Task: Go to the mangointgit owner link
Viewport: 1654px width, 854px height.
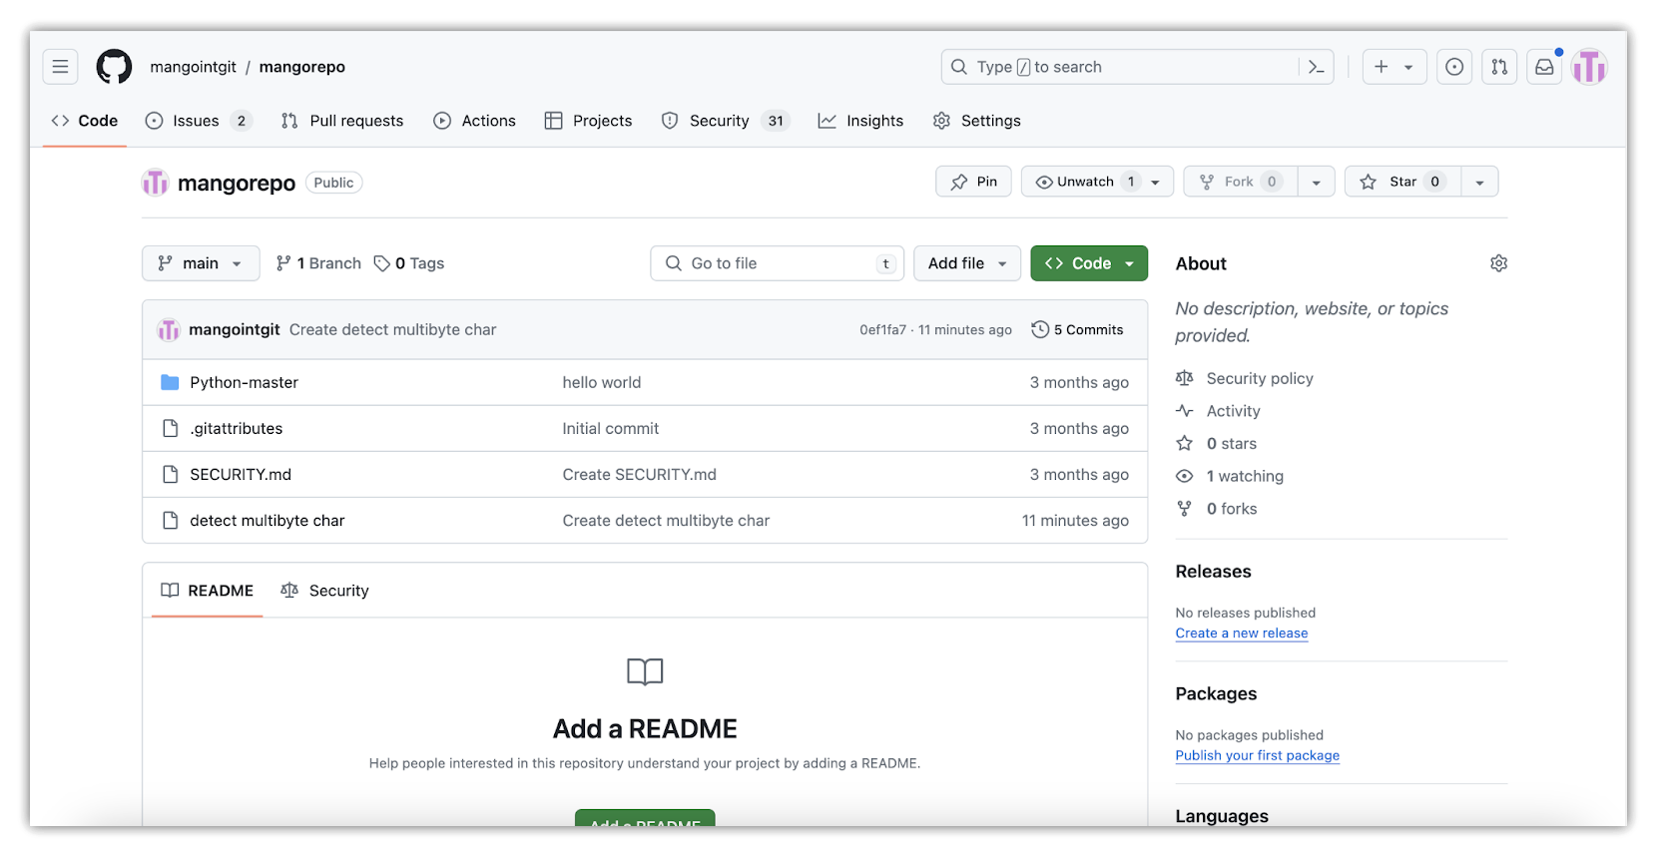Action: pyautogui.click(x=194, y=67)
